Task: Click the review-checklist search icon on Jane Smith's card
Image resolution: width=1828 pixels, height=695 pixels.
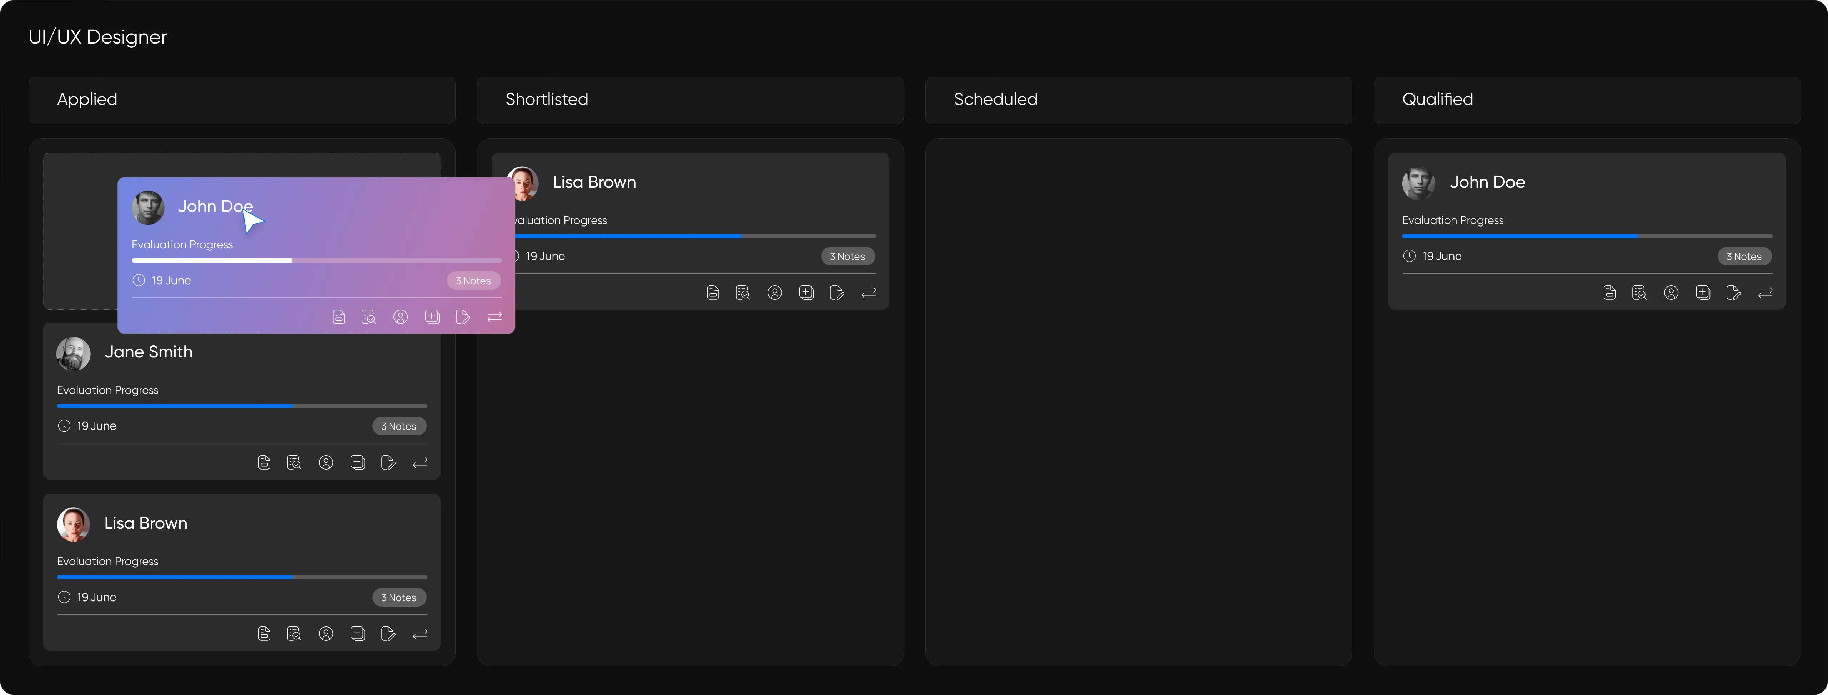Action: tap(294, 462)
